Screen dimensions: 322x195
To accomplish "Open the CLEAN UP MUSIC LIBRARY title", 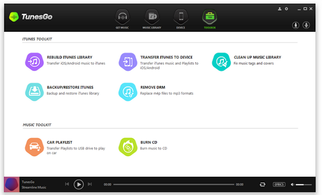I will coord(257,57).
